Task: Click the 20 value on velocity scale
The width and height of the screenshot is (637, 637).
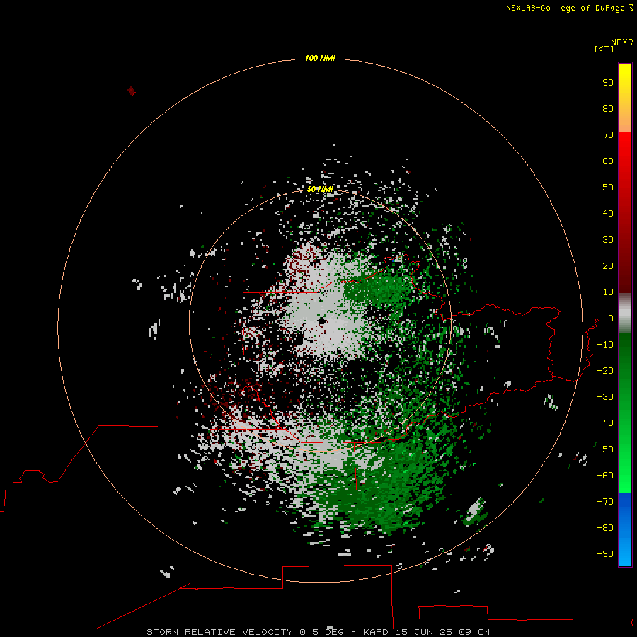Action: tap(608, 265)
